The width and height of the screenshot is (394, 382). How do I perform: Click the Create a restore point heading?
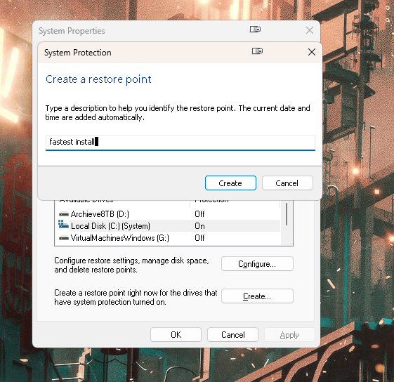(98, 79)
